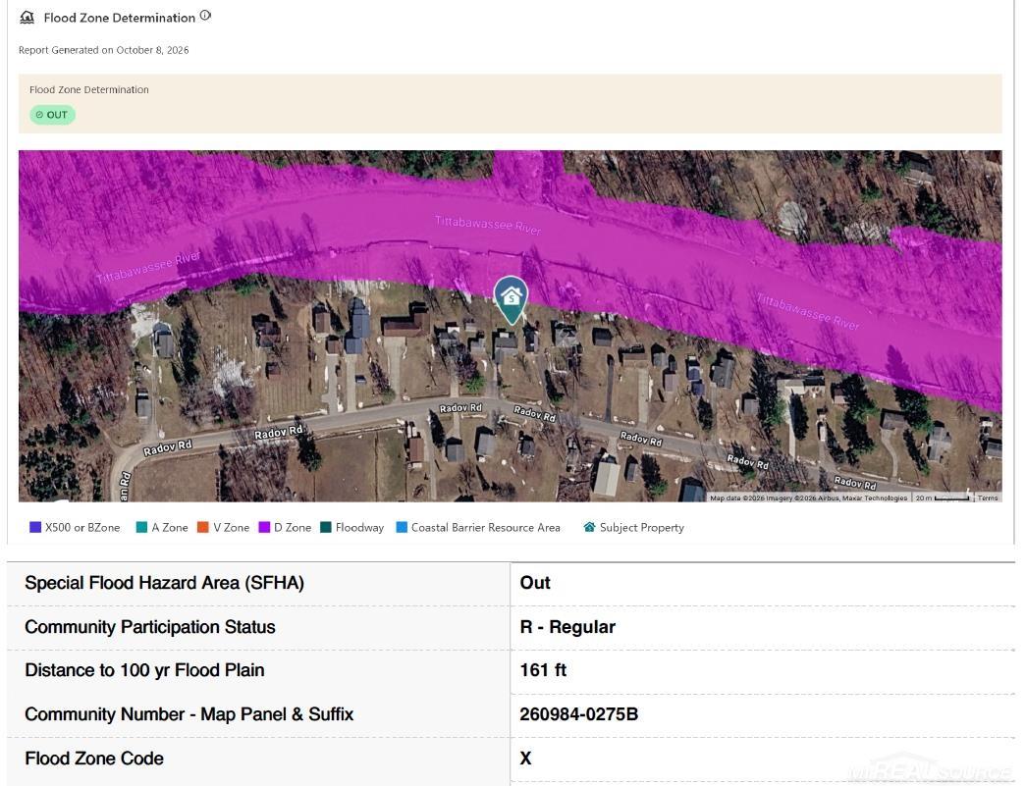
Task: Click the X500 or BZone legend swatch
Action: click(35, 527)
